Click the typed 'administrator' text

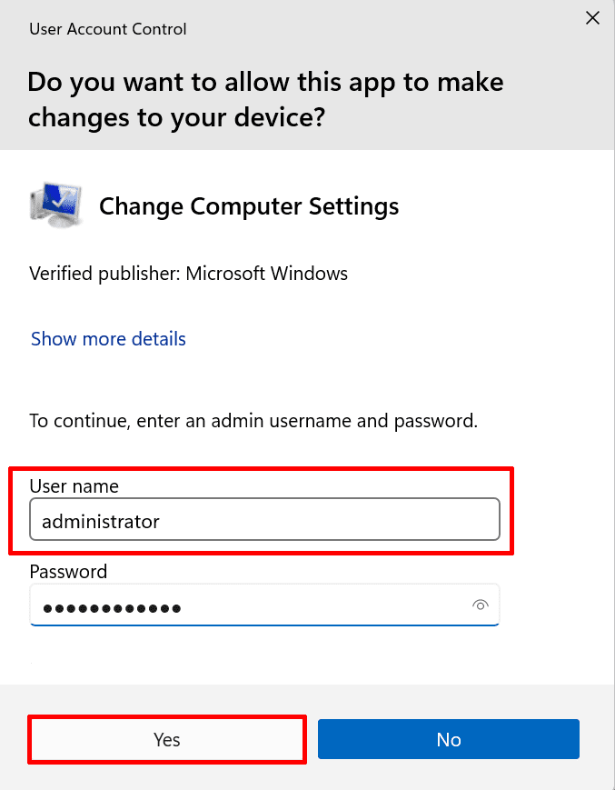(x=101, y=521)
